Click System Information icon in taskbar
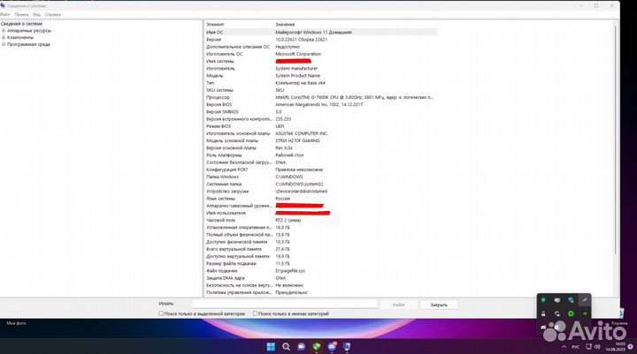 click(347, 347)
